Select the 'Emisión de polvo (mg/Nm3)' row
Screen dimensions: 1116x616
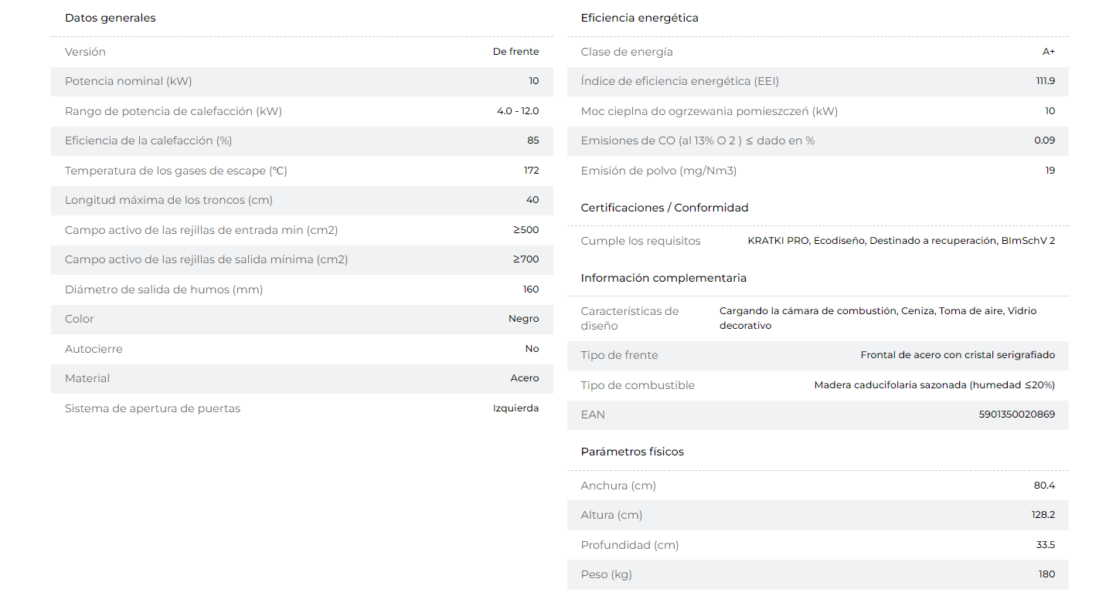(x=818, y=171)
